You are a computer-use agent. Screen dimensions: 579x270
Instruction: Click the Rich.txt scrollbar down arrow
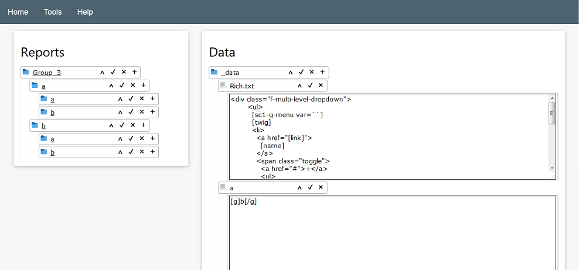point(552,168)
